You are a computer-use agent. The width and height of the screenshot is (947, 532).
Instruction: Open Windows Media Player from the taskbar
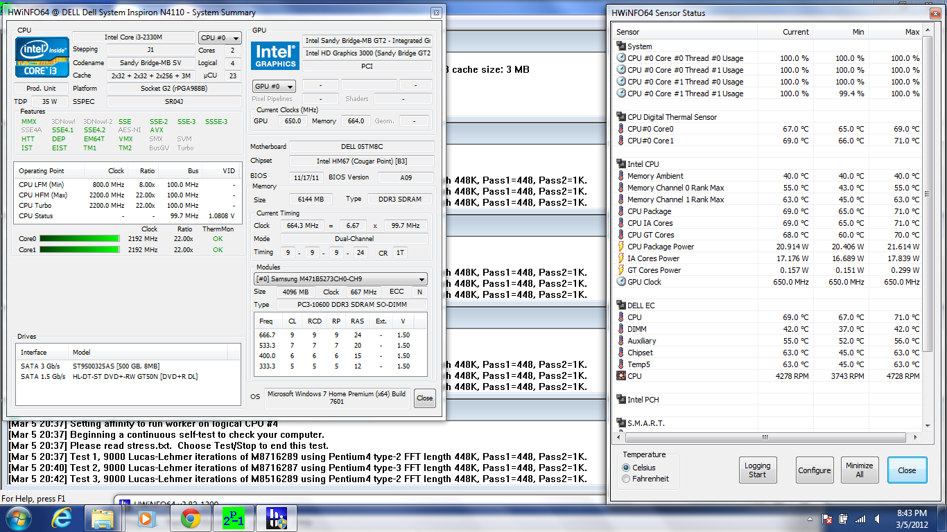[x=146, y=518]
